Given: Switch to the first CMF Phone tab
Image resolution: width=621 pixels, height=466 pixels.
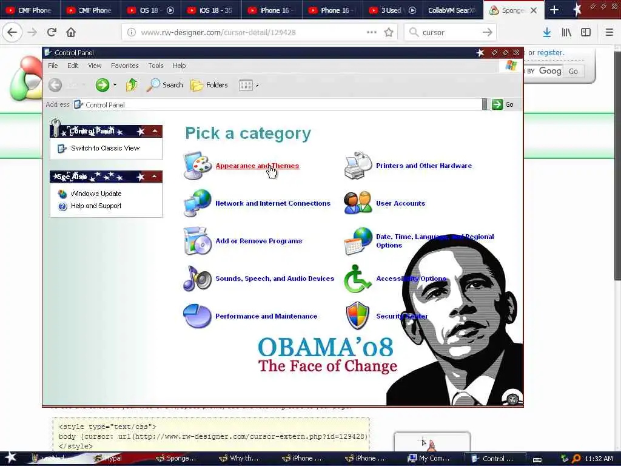Looking at the screenshot, I should tap(30, 10).
